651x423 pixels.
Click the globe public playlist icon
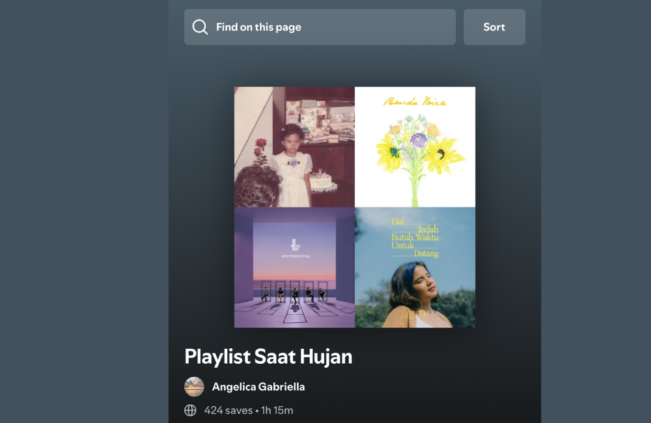(190, 410)
